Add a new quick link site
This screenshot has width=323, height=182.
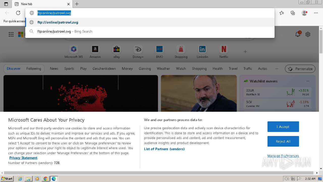[x=245, y=52]
